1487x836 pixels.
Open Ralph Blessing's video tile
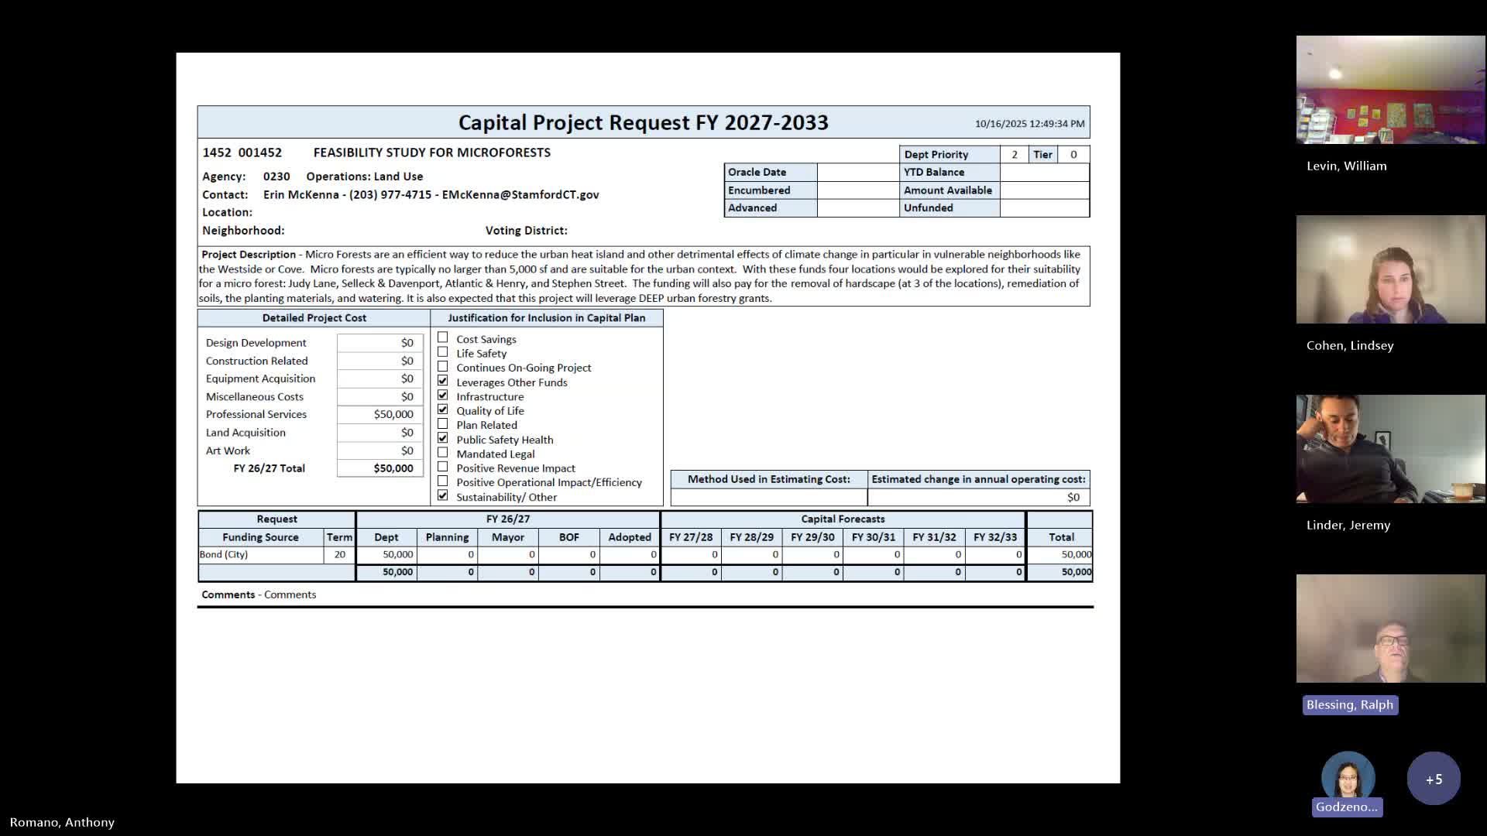point(1390,629)
